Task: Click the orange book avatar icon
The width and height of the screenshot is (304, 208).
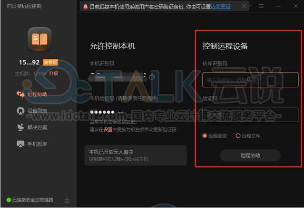Action: coord(40,39)
